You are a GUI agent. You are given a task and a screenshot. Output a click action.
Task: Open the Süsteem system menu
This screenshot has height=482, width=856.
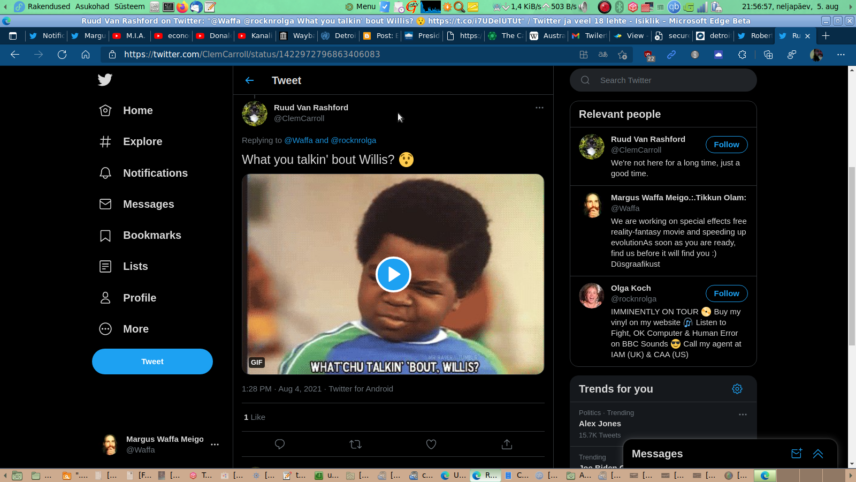129,6
